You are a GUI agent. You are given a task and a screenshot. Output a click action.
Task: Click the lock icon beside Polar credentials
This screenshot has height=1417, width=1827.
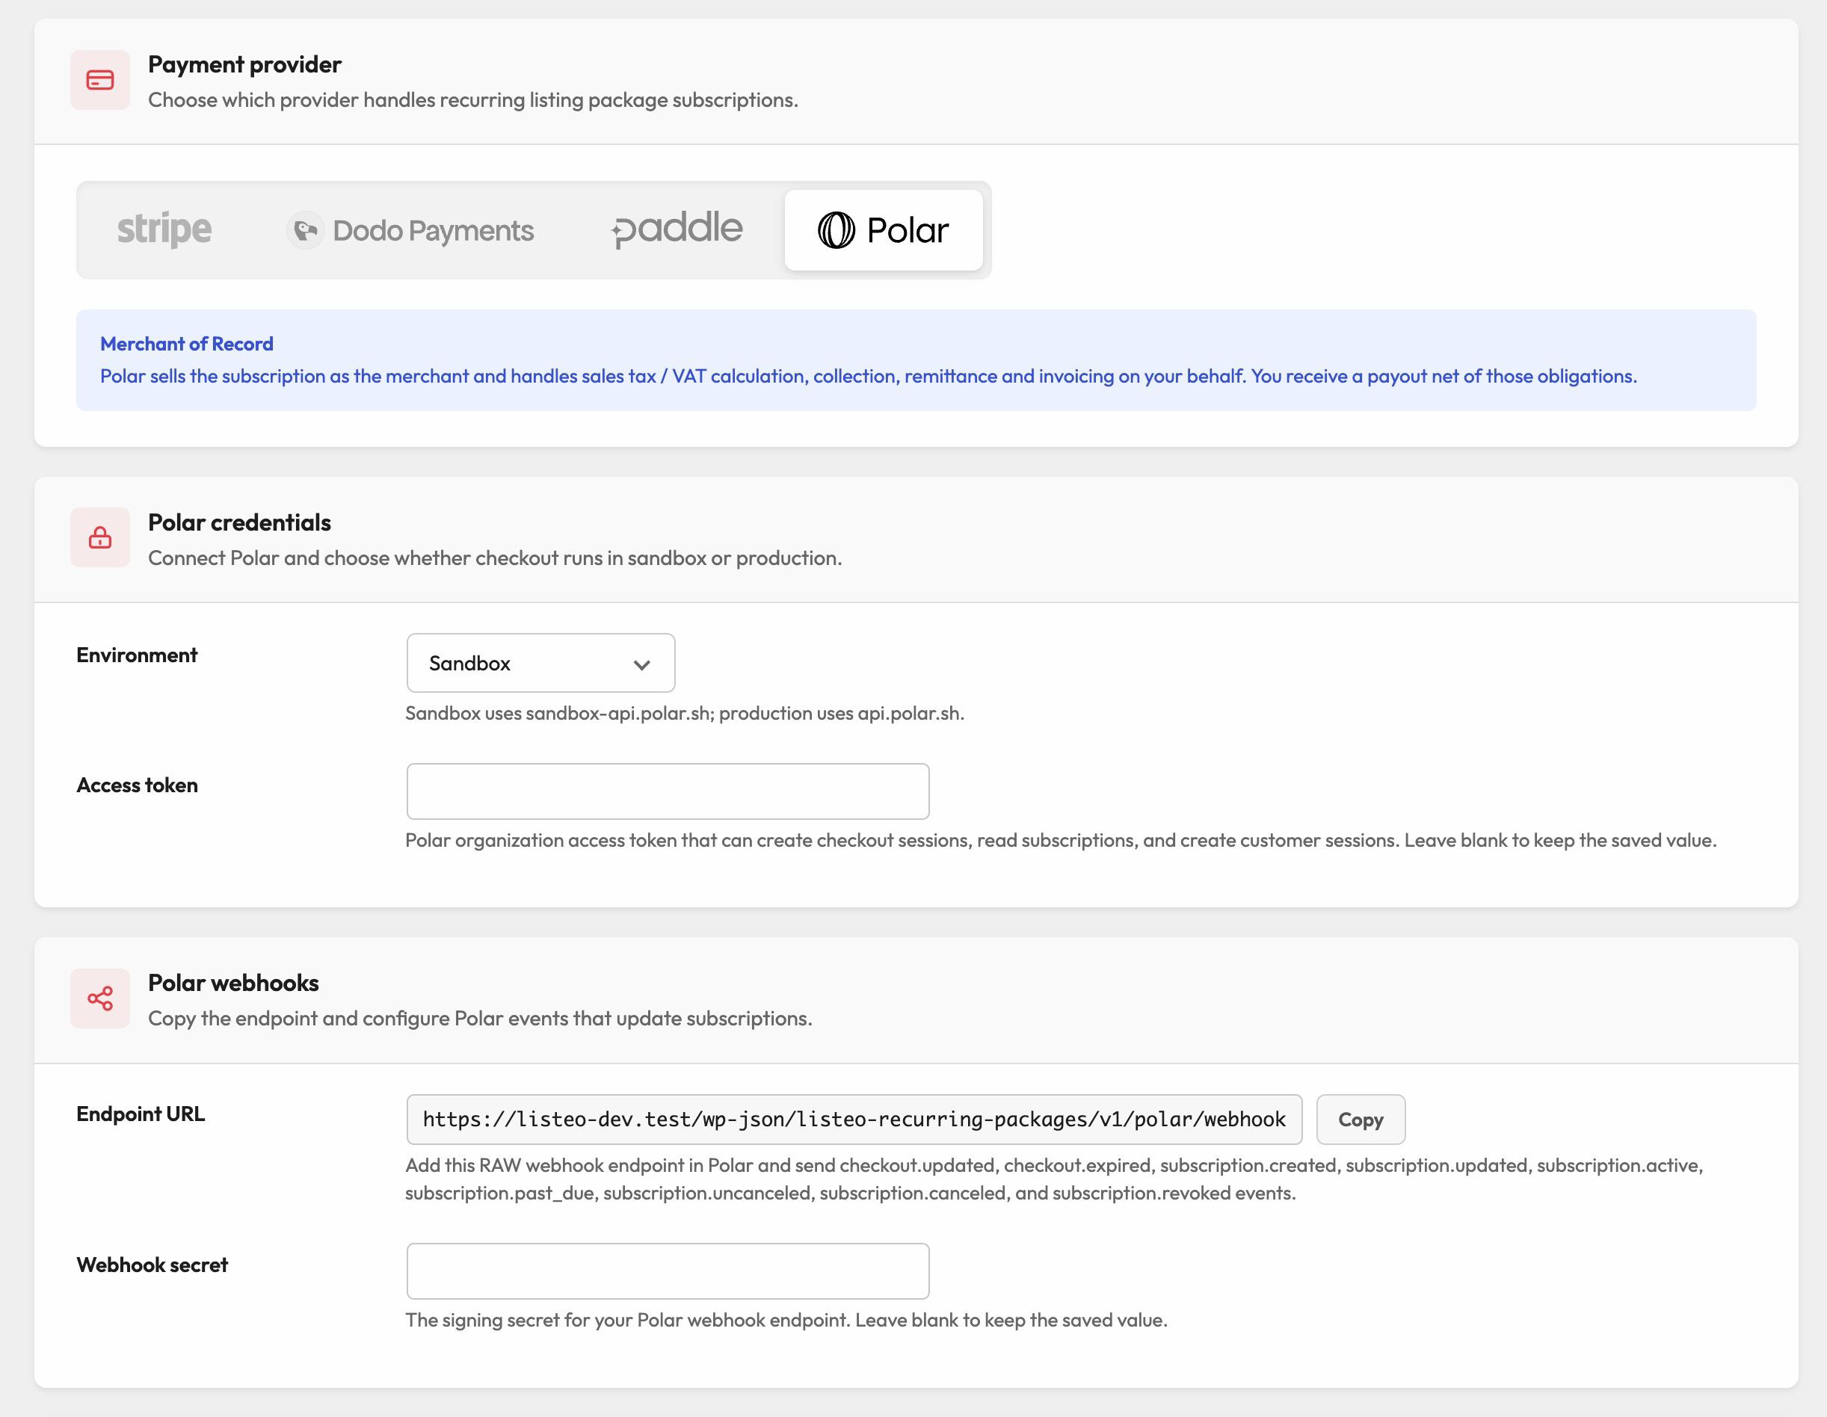pyautogui.click(x=100, y=538)
